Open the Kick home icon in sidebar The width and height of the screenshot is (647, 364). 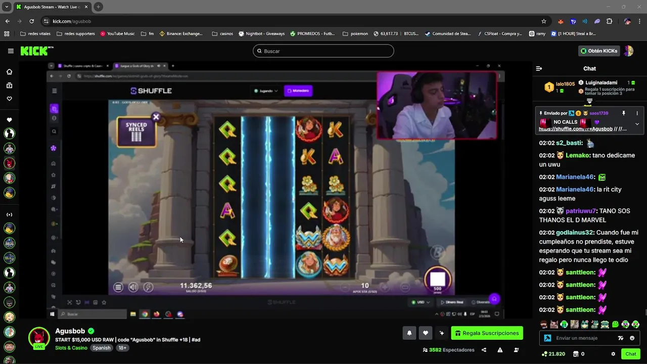point(9,72)
